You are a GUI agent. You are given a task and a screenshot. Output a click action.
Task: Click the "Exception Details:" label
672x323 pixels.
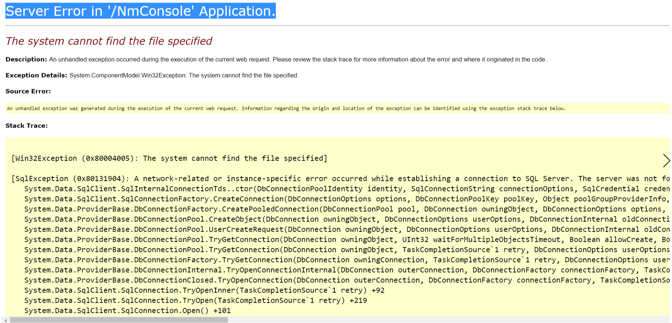pyautogui.click(x=36, y=75)
